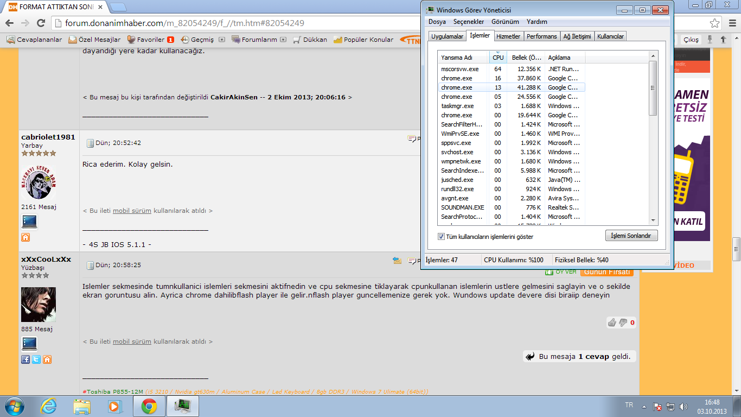
Task: Show hidden system tray icons arrow
Action: tap(643, 406)
